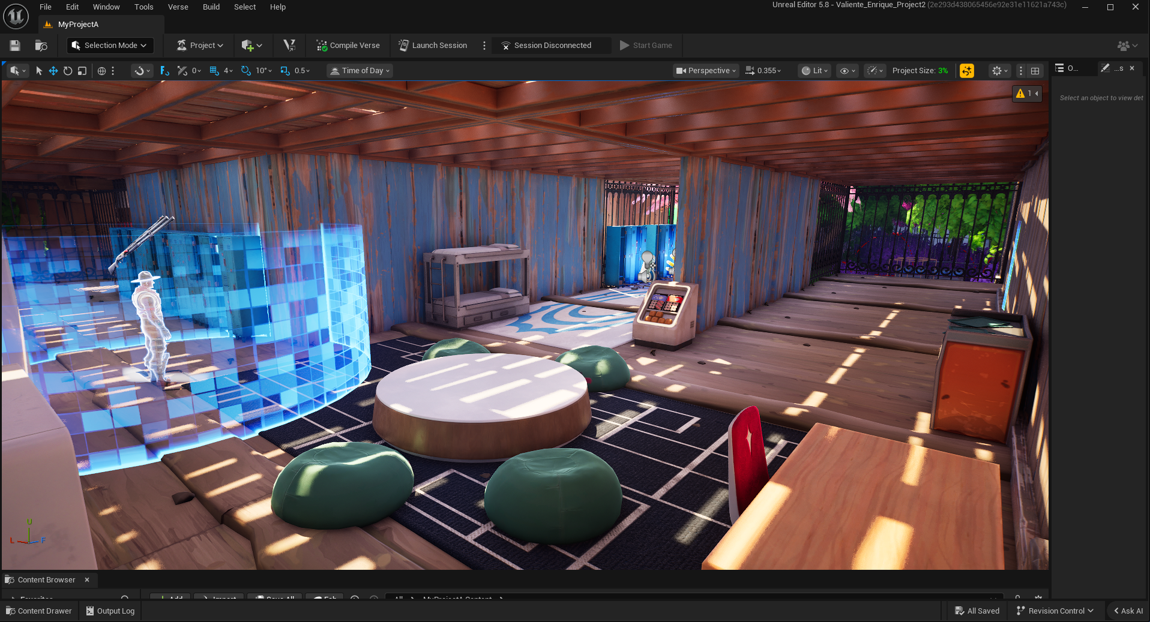This screenshot has width=1150, height=622.
Task: Toggle rotation snapping icon
Action: coord(246,71)
